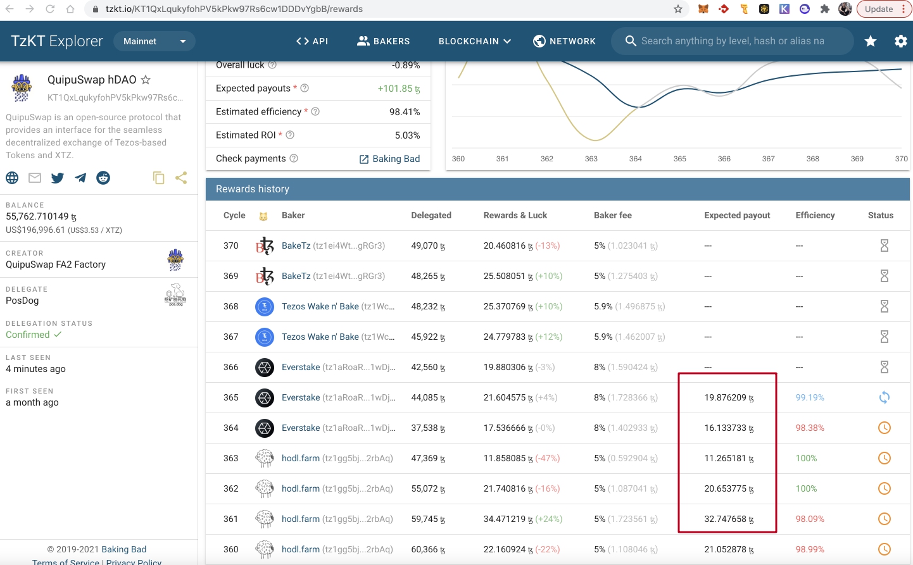Screen dimensions: 913x565
Task: Copy the contract address icon
Action: pyautogui.click(x=159, y=178)
